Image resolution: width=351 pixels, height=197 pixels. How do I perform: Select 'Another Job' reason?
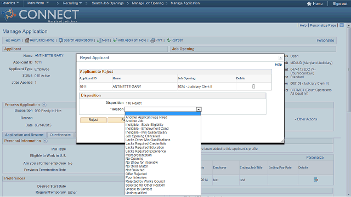point(134,121)
